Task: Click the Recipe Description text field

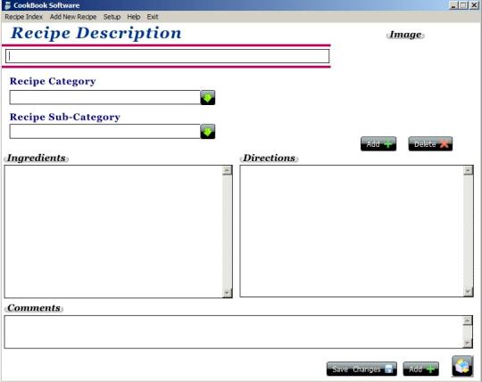Action: coord(168,56)
